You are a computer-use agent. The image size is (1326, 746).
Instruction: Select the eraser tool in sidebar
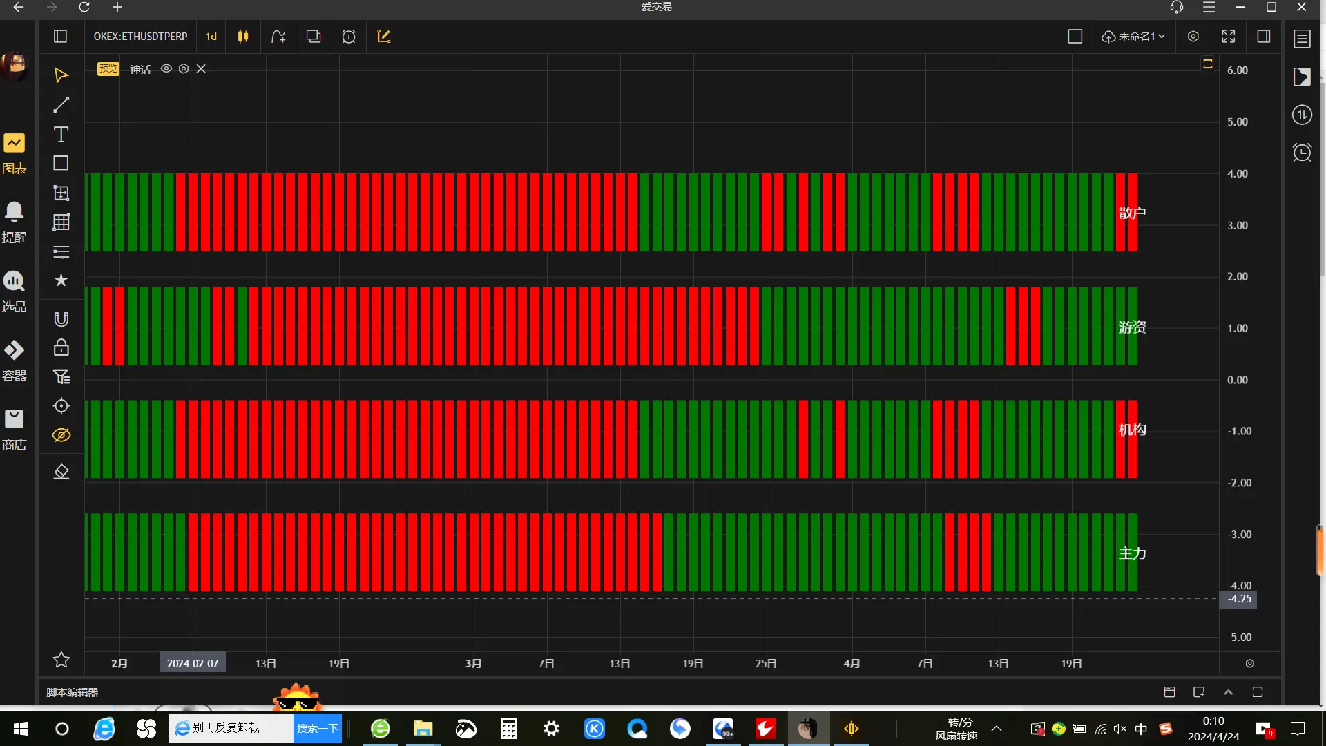(61, 472)
